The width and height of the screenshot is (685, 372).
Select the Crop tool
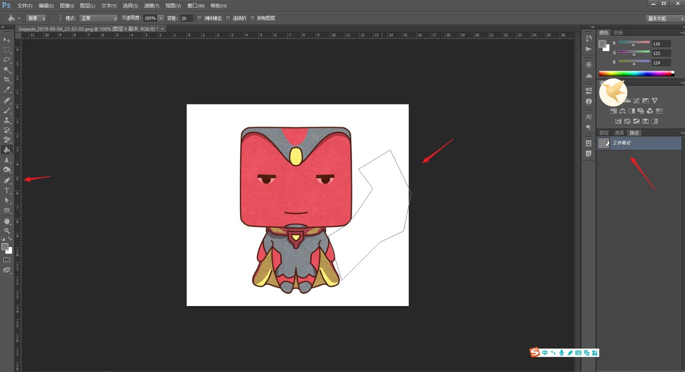(7, 80)
